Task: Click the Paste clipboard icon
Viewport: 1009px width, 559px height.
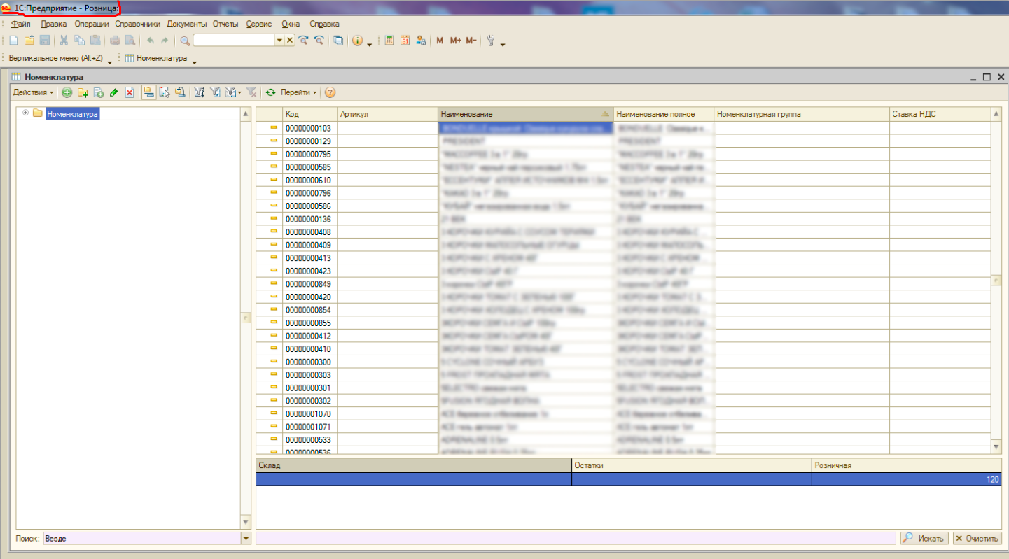Action: pos(95,41)
